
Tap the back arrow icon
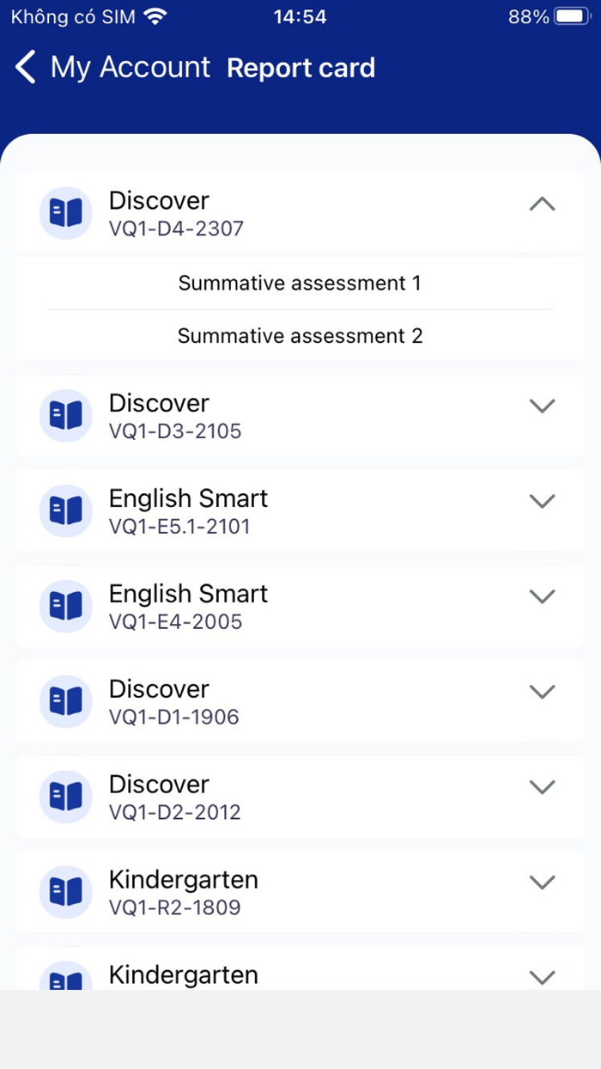(25, 67)
